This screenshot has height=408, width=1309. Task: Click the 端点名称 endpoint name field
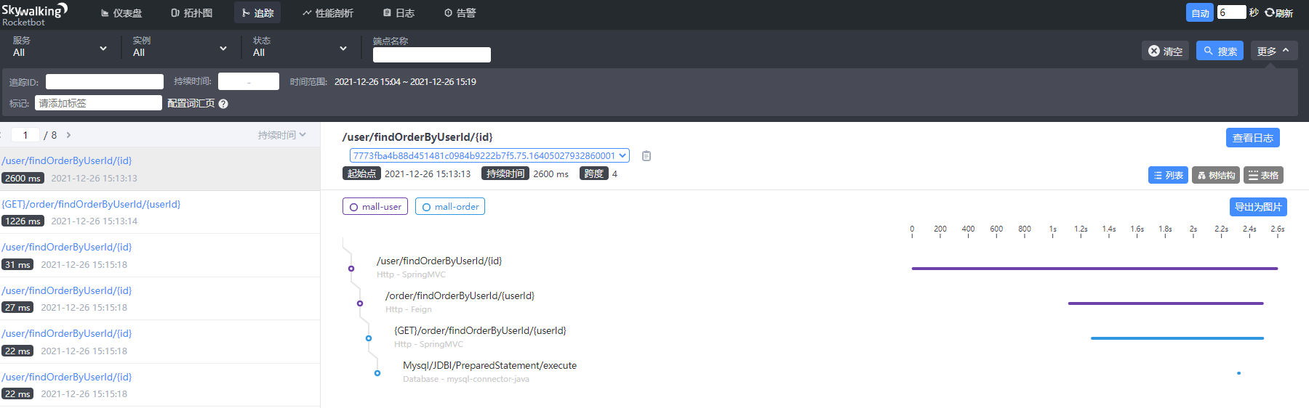[x=432, y=54]
